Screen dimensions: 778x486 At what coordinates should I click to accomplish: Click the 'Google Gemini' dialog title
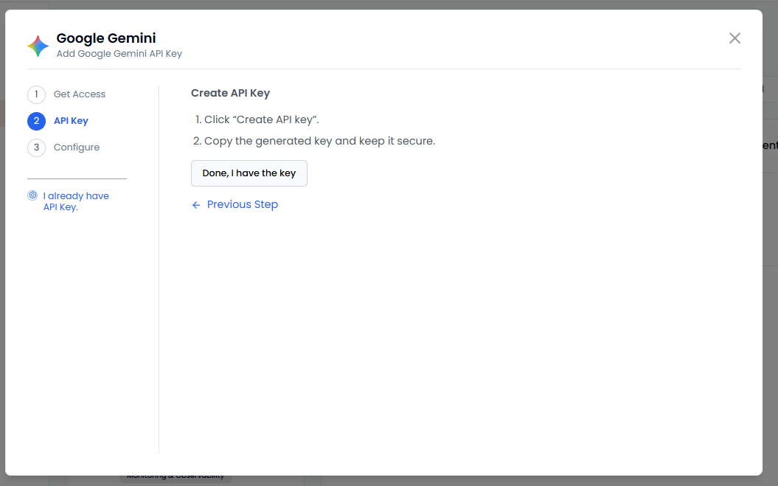tap(106, 38)
